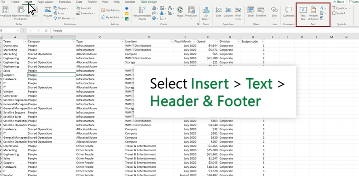Open the Fiscal Month filter dropdown
359x176 pixels.
195,41
